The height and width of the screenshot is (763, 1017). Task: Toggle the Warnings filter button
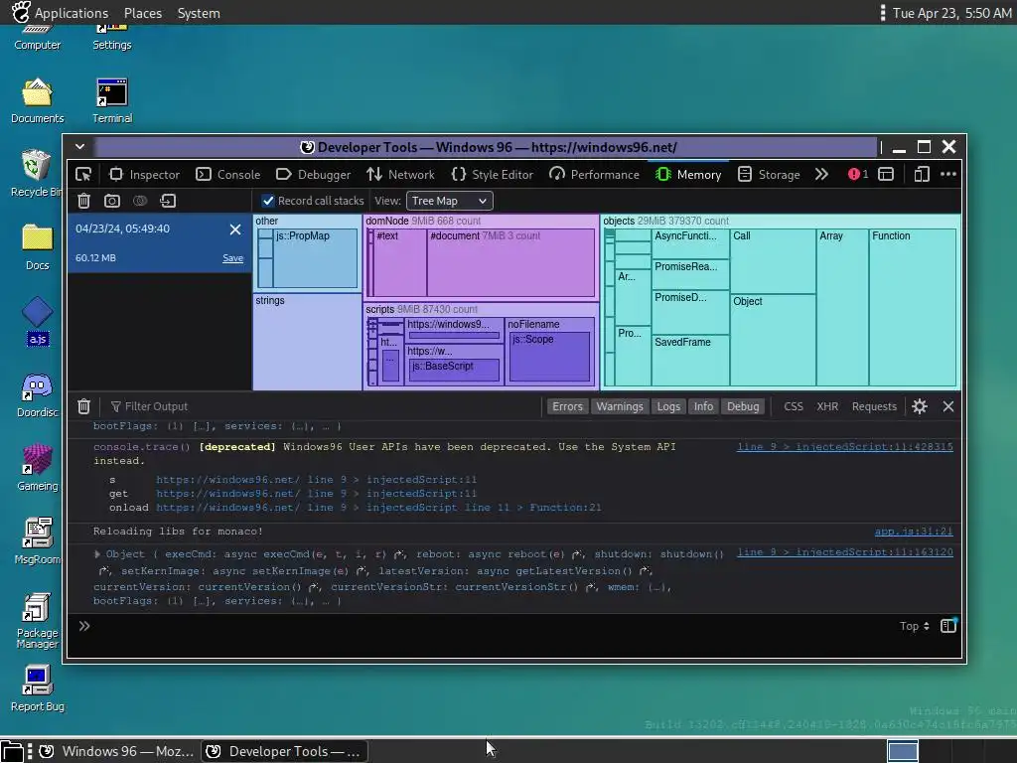[x=620, y=406]
